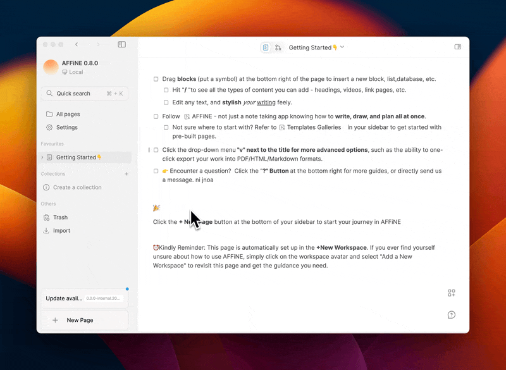Click the Update available button

(x=85, y=299)
